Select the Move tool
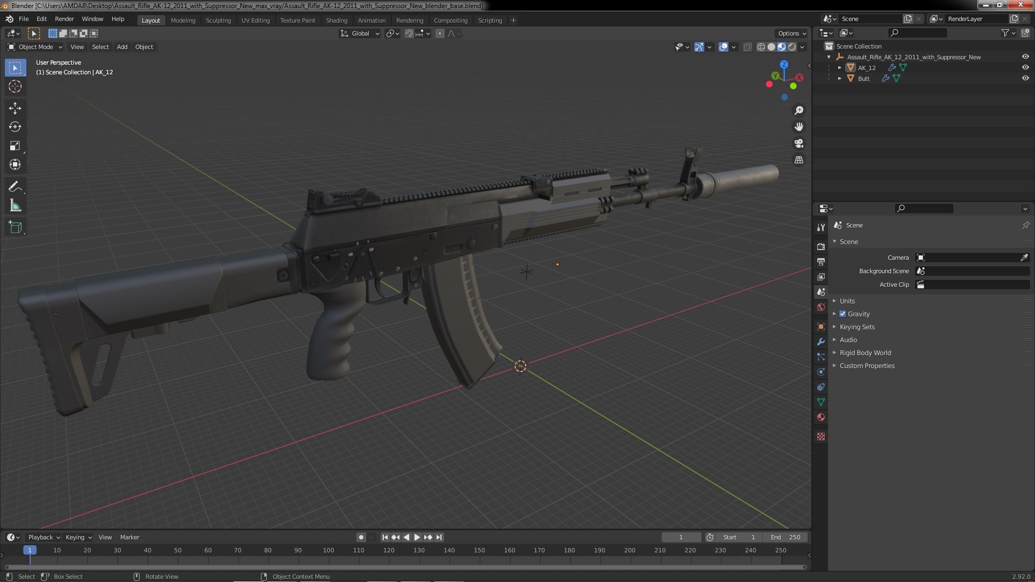This screenshot has height=582, width=1035. coord(15,108)
